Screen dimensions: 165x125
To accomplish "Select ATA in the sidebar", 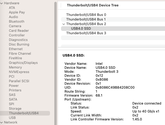I will (x=12, y=8).
